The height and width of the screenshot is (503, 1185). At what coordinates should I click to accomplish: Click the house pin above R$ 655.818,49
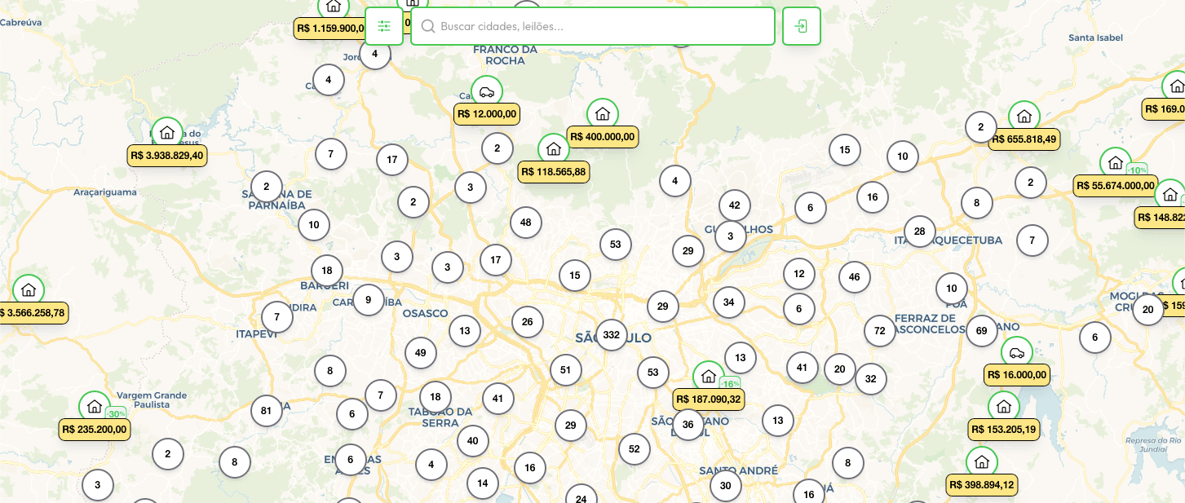coord(1025,116)
